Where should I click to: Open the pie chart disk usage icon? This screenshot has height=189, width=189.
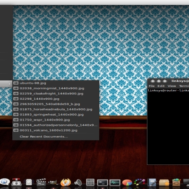click(127, 183)
